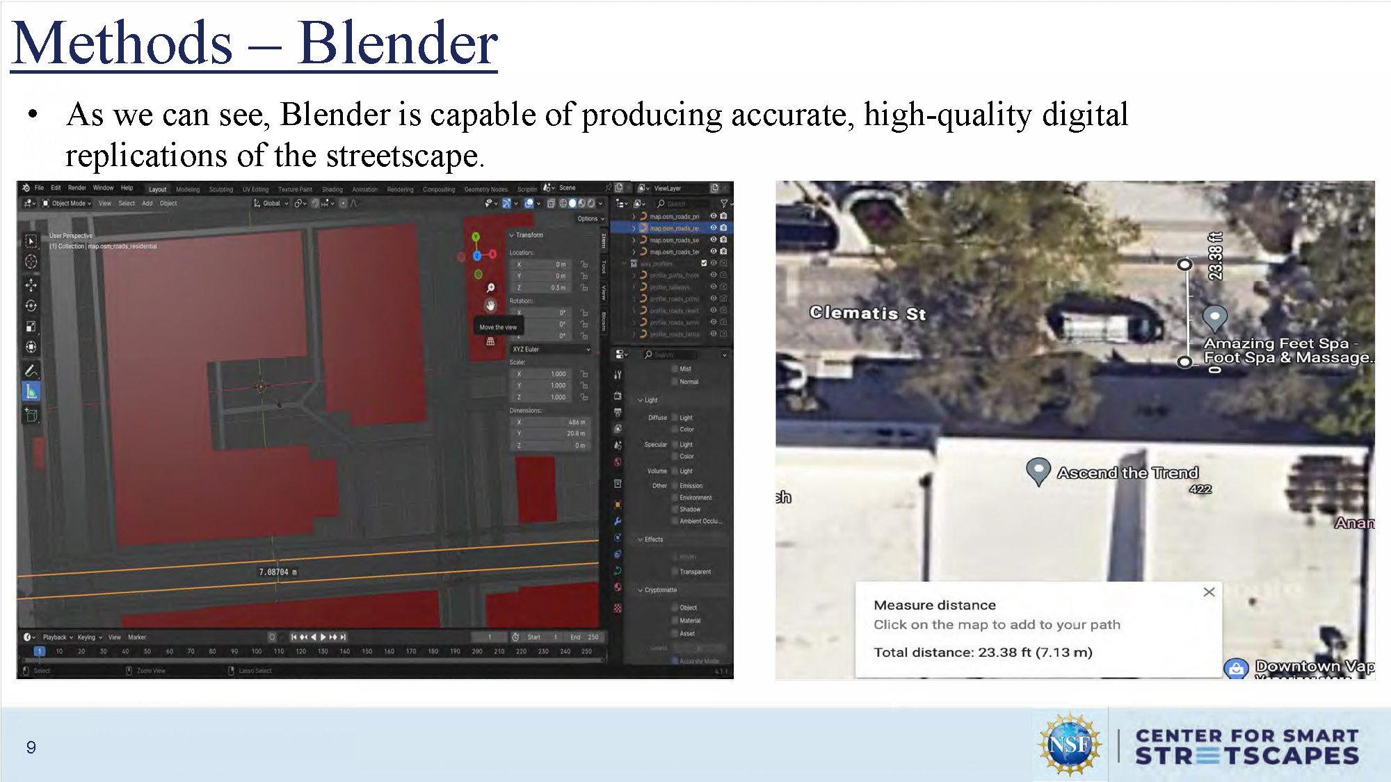
Task: Click the search field in the Outliner
Action: click(680, 203)
